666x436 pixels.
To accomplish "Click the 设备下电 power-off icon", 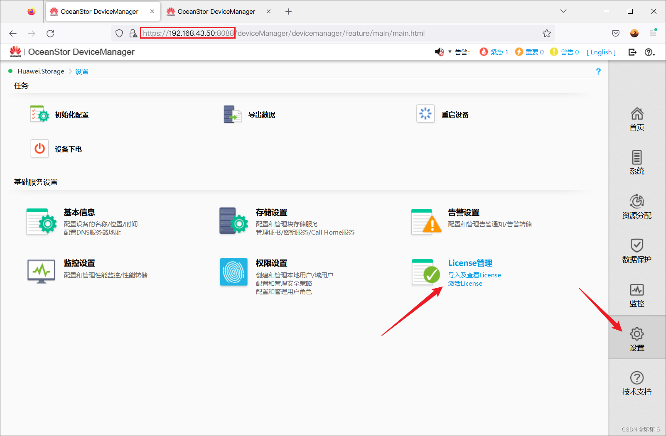I will pyautogui.click(x=39, y=148).
